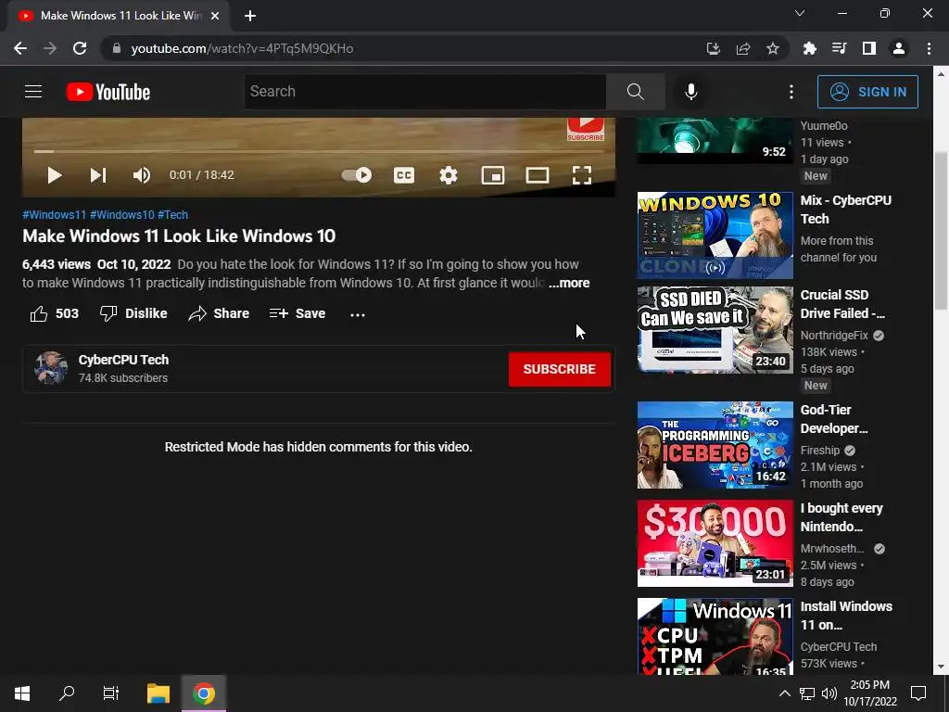Open a new browser tab
This screenshot has height=712, width=949.
click(x=250, y=16)
